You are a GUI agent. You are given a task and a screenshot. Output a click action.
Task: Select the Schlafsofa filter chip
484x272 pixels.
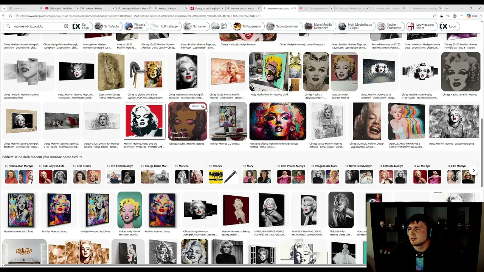pos(108,26)
